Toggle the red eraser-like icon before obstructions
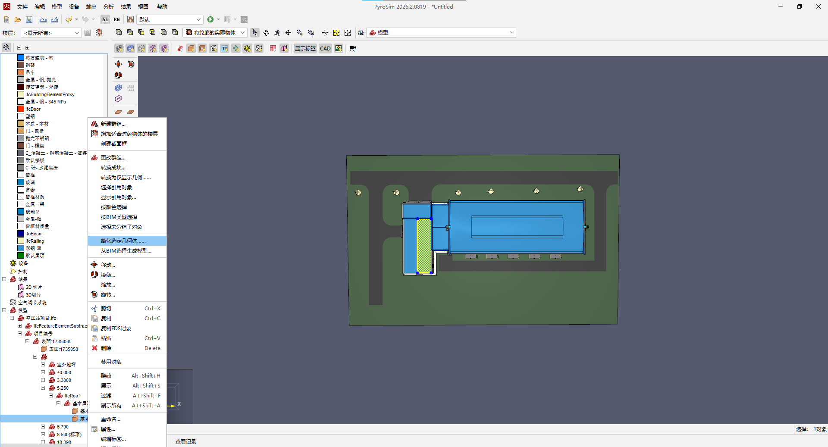This screenshot has width=828, height=447. [x=180, y=48]
